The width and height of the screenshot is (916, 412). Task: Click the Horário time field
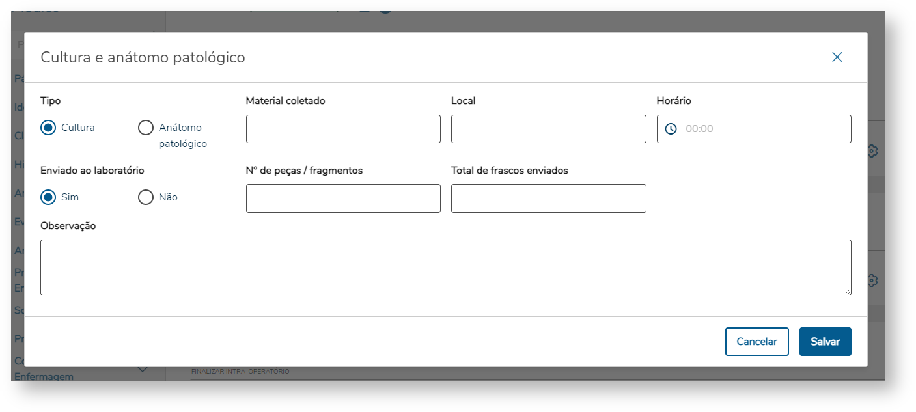[x=754, y=129]
